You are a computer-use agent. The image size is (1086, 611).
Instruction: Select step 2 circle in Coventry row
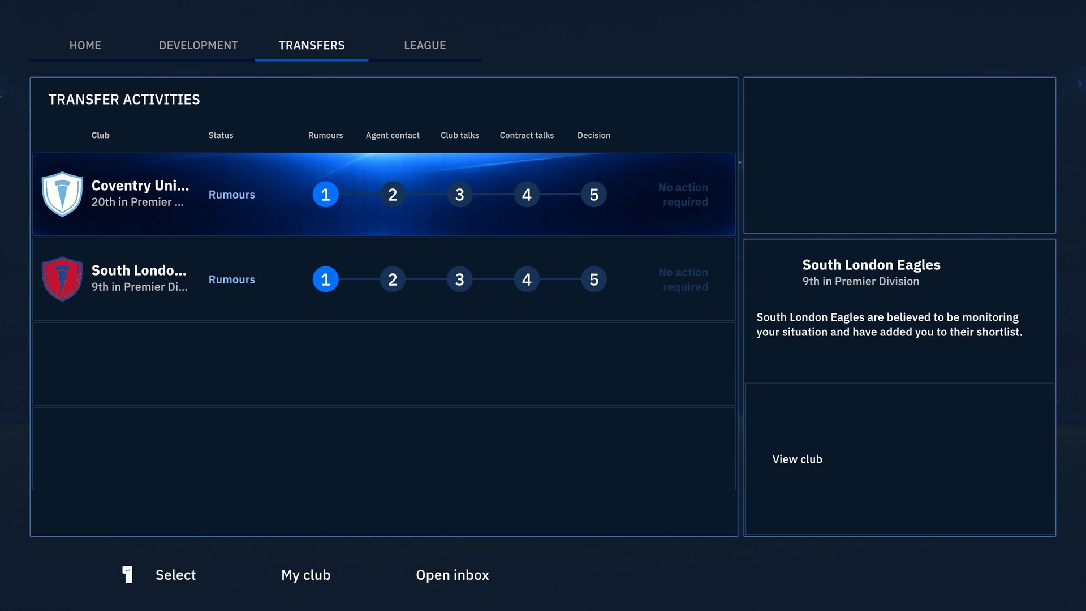tap(393, 195)
